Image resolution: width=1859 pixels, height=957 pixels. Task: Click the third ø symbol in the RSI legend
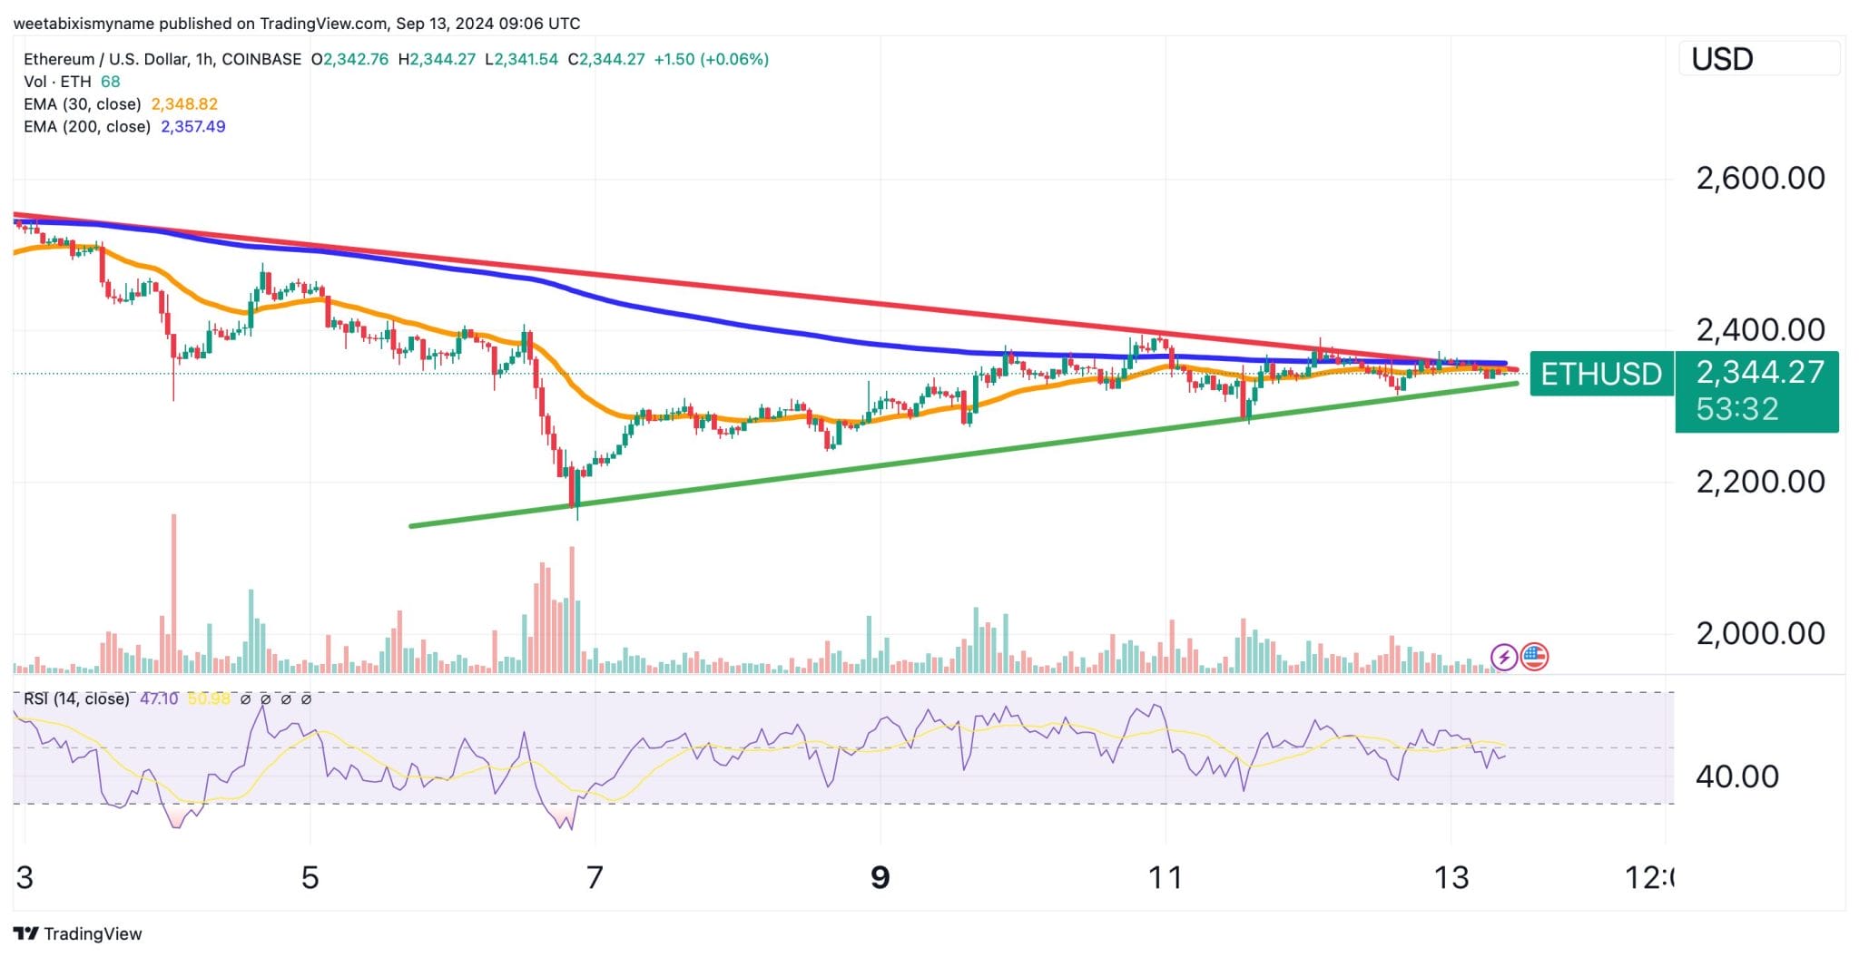[x=286, y=699]
